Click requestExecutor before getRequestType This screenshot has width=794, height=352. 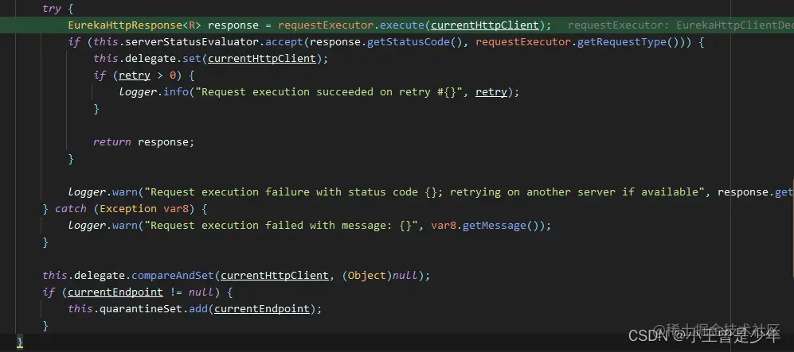522,42
